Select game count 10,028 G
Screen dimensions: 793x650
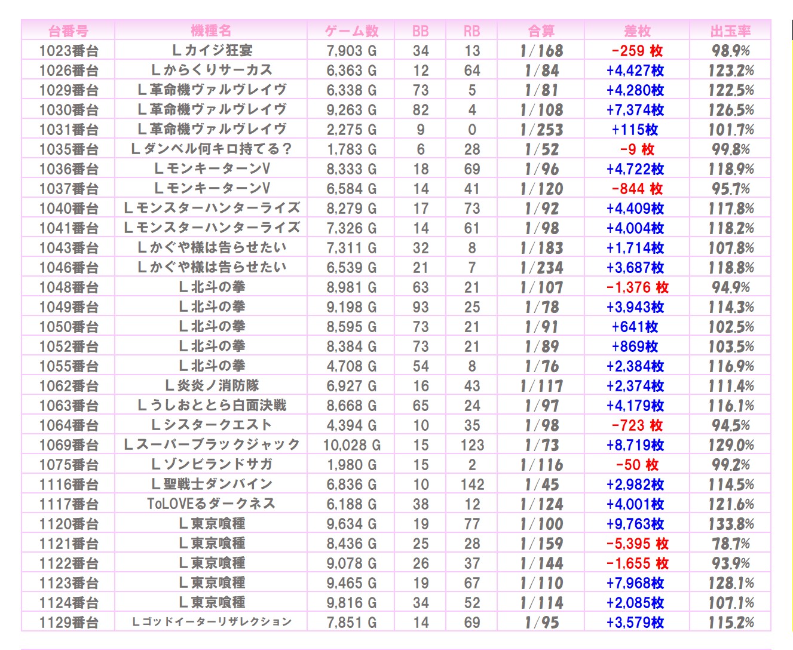(351, 445)
